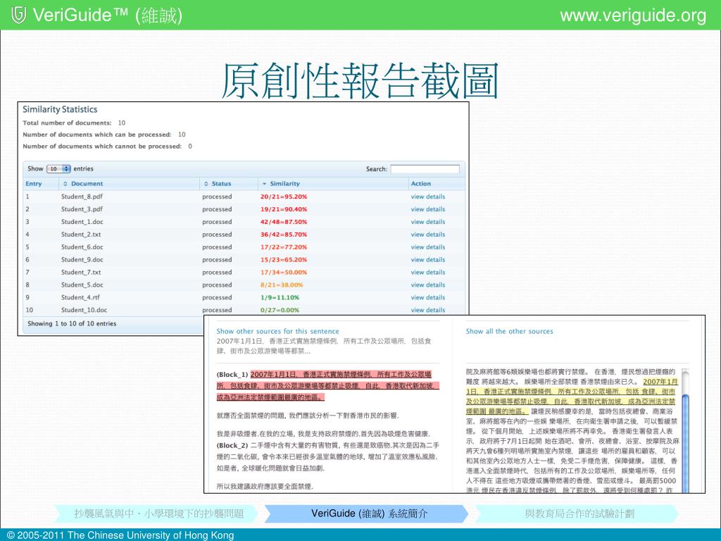Image resolution: width=721 pixels, height=541 pixels.
Task: Select the Student_7.txt document name
Action: 81,273
